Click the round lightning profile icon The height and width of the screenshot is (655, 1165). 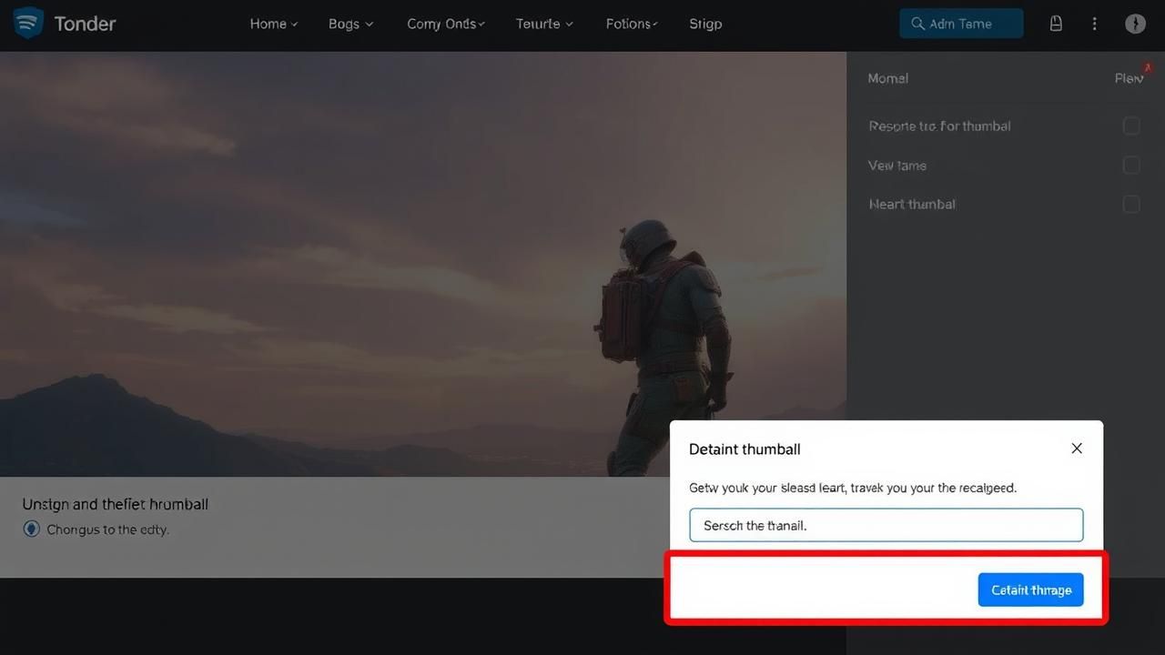coord(1135,24)
